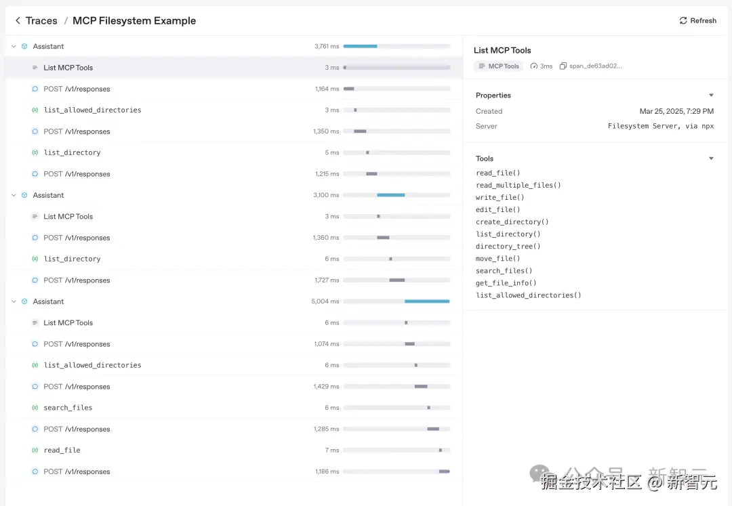
Task: Collapse the third Assistant trace group
Action: pyautogui.click(x=14, y=301)
